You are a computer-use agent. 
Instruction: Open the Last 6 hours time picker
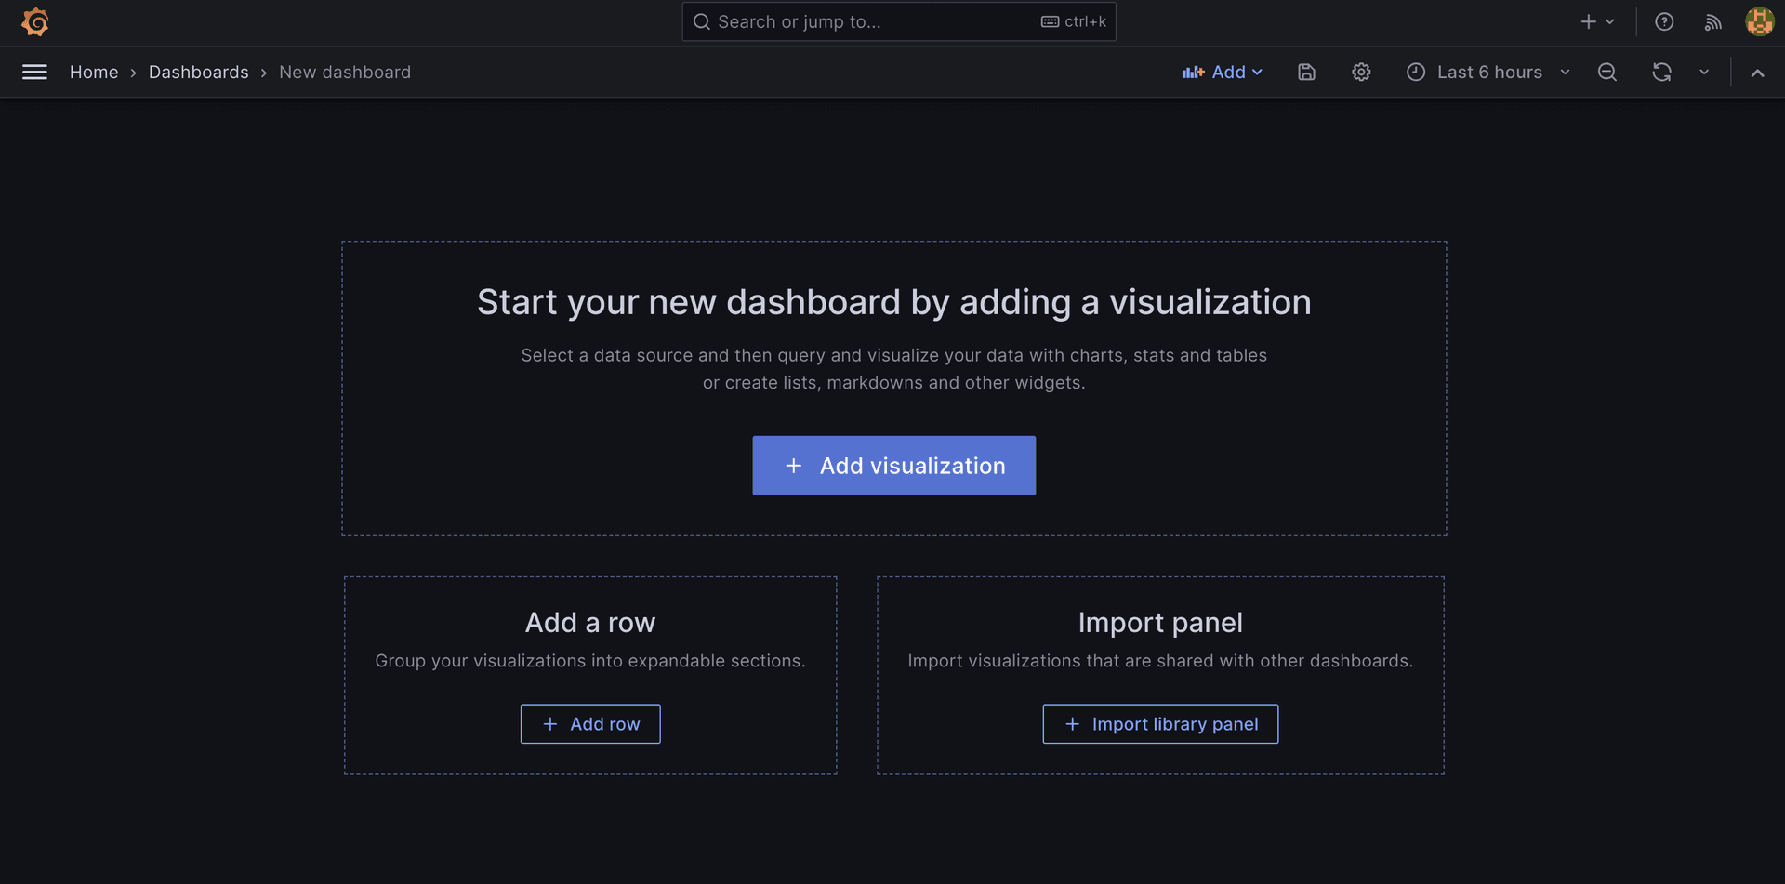[1487, 73]
